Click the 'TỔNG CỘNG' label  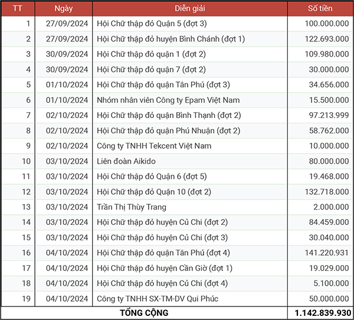tap(144, 313)
